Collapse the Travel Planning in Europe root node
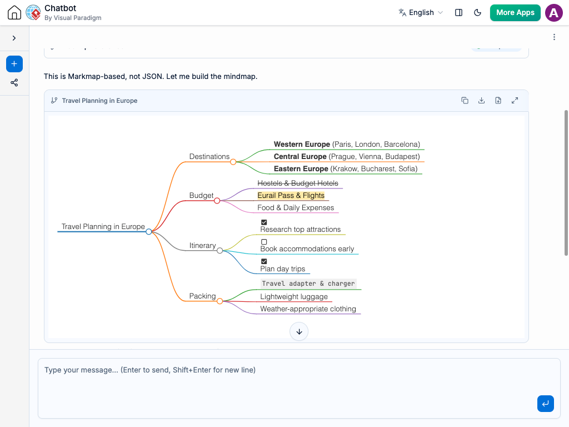Screen dimensions: 569x427 149,232
